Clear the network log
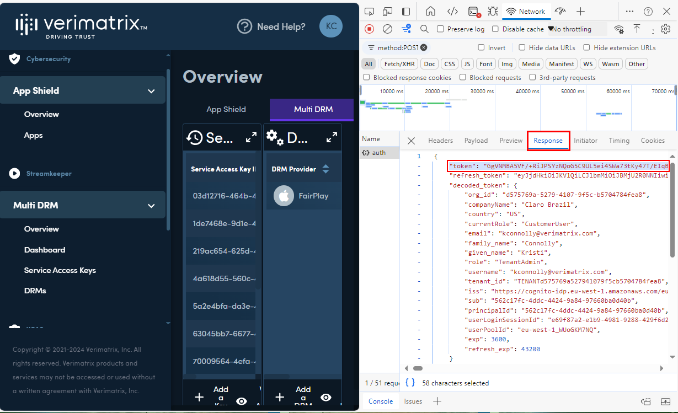This screenshot has height=413, width=678. pyautogui.click(x=388, y=29)
